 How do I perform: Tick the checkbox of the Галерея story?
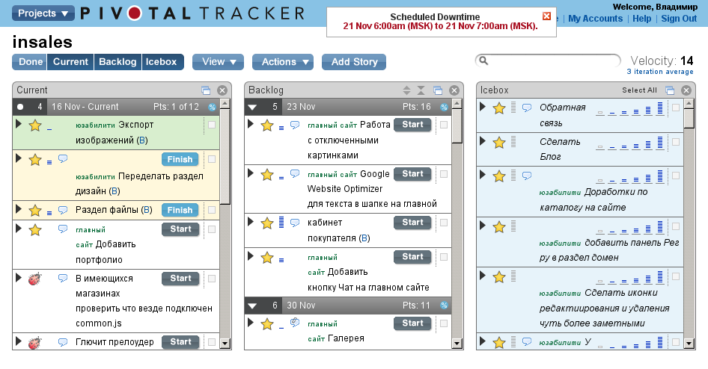tap(444, 323)
